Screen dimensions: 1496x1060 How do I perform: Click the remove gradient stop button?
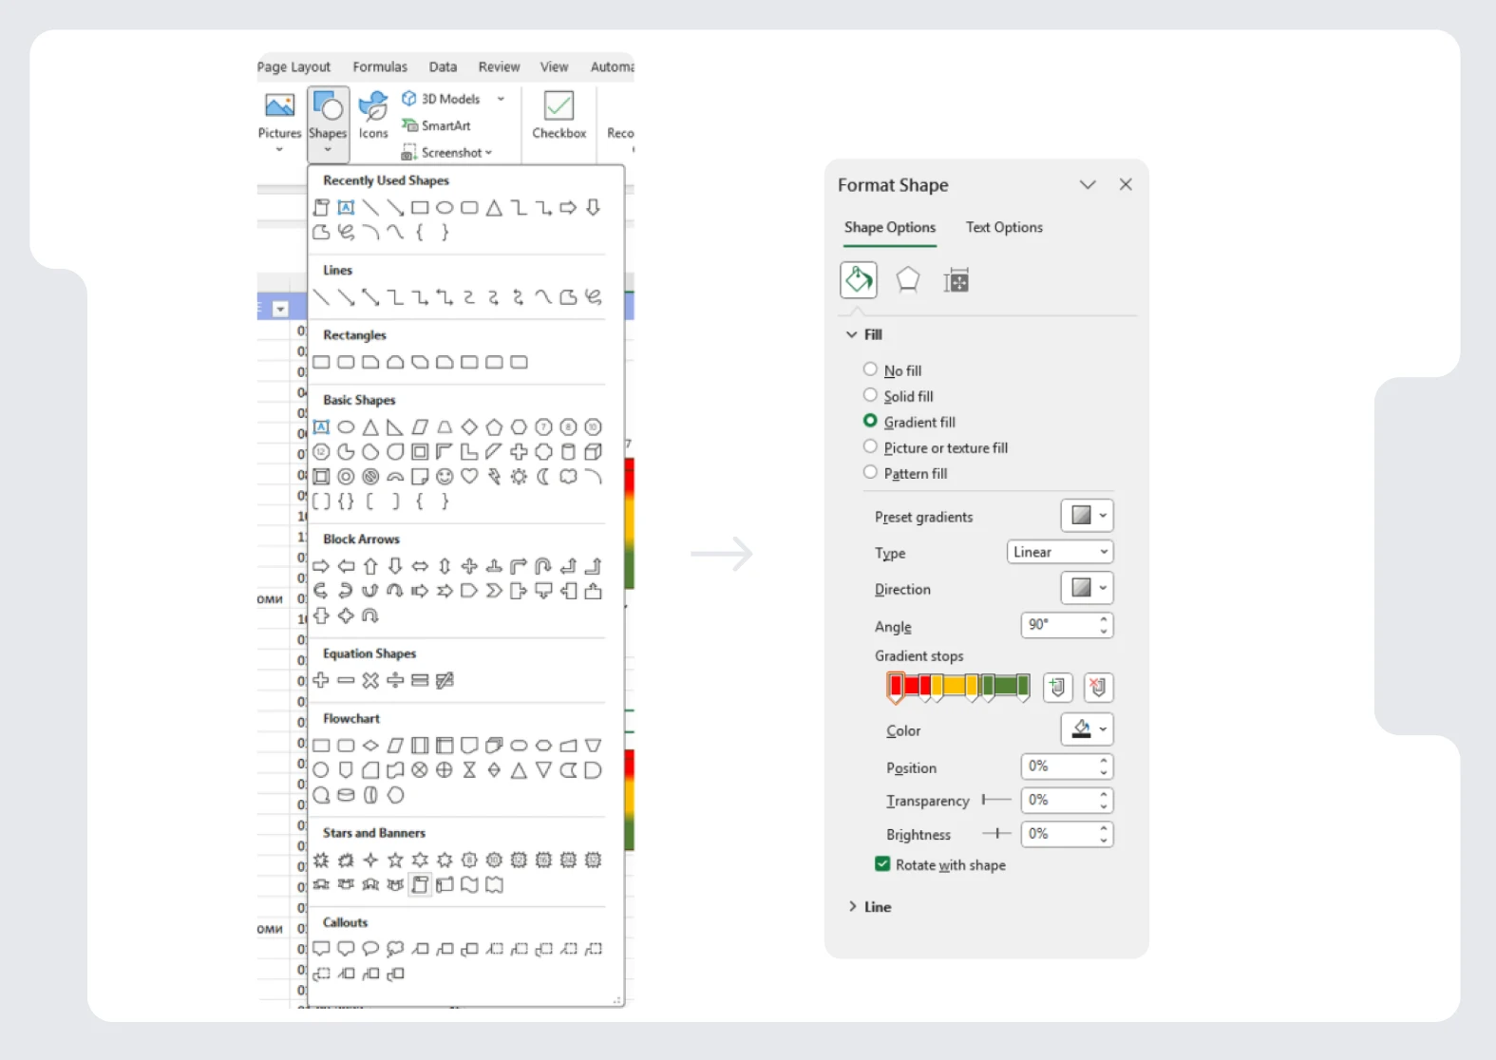(x=1098, y=687)
